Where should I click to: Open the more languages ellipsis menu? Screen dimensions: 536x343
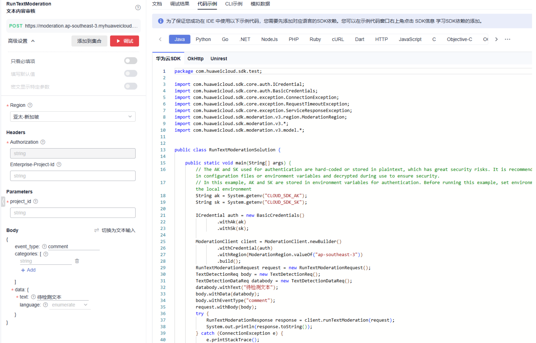click(x=507, y=39)
